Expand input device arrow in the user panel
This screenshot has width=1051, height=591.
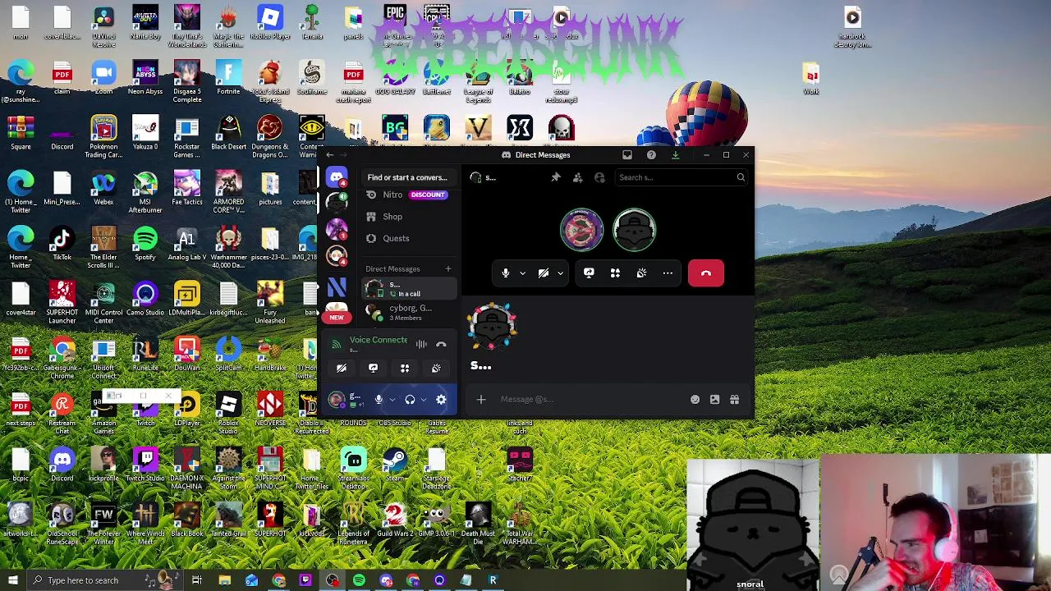click(x=392, y=400)
